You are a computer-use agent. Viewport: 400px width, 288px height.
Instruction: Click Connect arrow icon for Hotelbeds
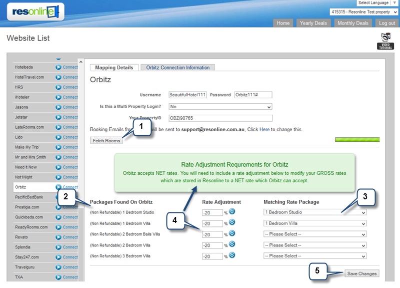point(58,67)
